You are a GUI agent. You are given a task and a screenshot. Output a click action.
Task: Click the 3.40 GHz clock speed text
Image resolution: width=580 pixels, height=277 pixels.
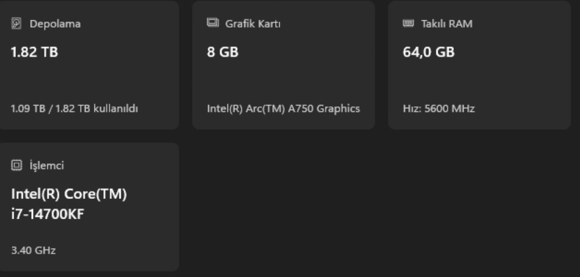33,251
